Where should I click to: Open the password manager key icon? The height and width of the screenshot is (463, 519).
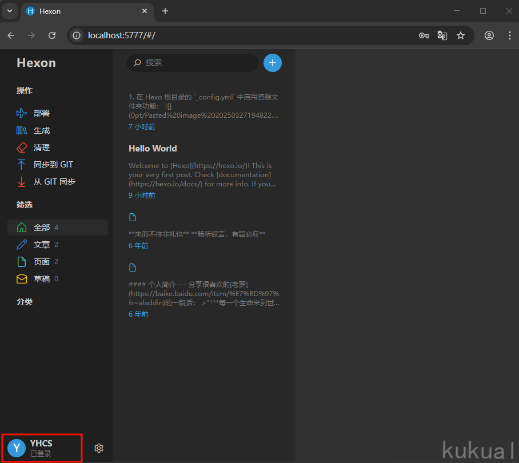pyautogui.click(x=424, y=35)
